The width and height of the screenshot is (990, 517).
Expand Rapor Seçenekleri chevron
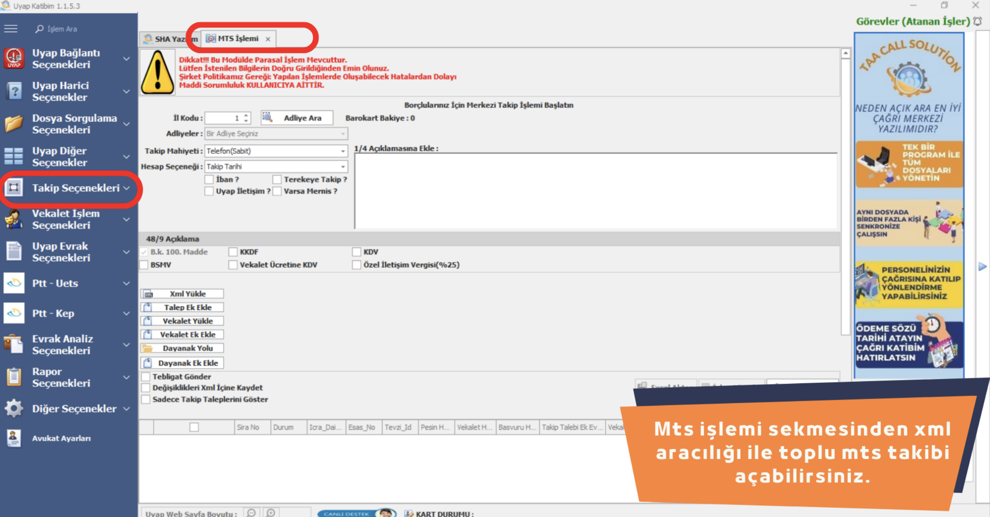click(127, 377)
